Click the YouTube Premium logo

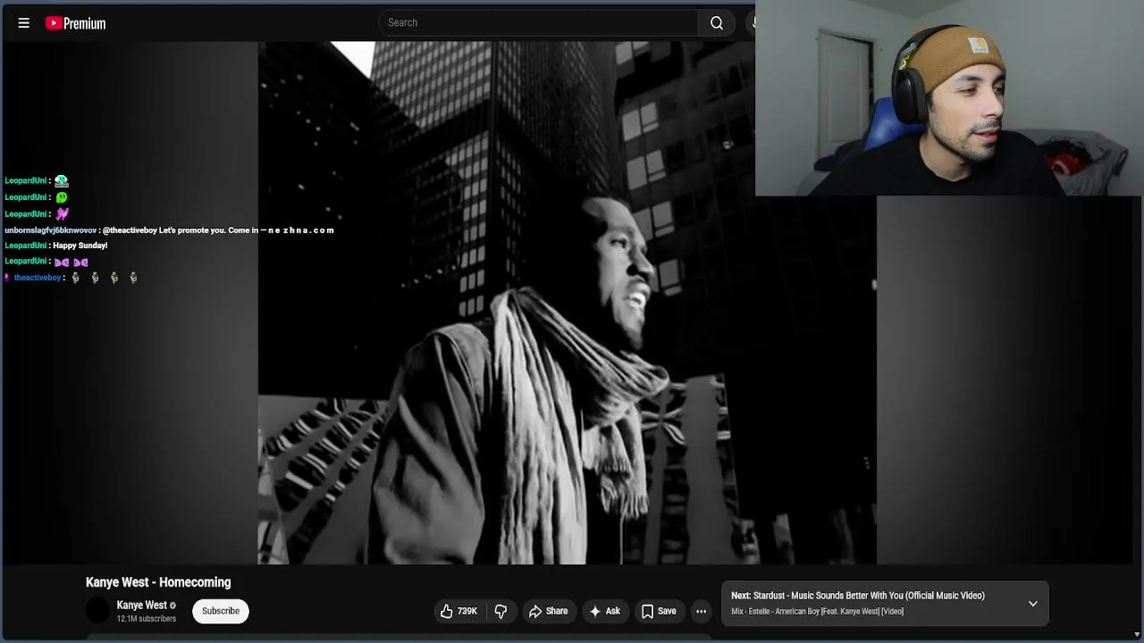coord(76,23)
